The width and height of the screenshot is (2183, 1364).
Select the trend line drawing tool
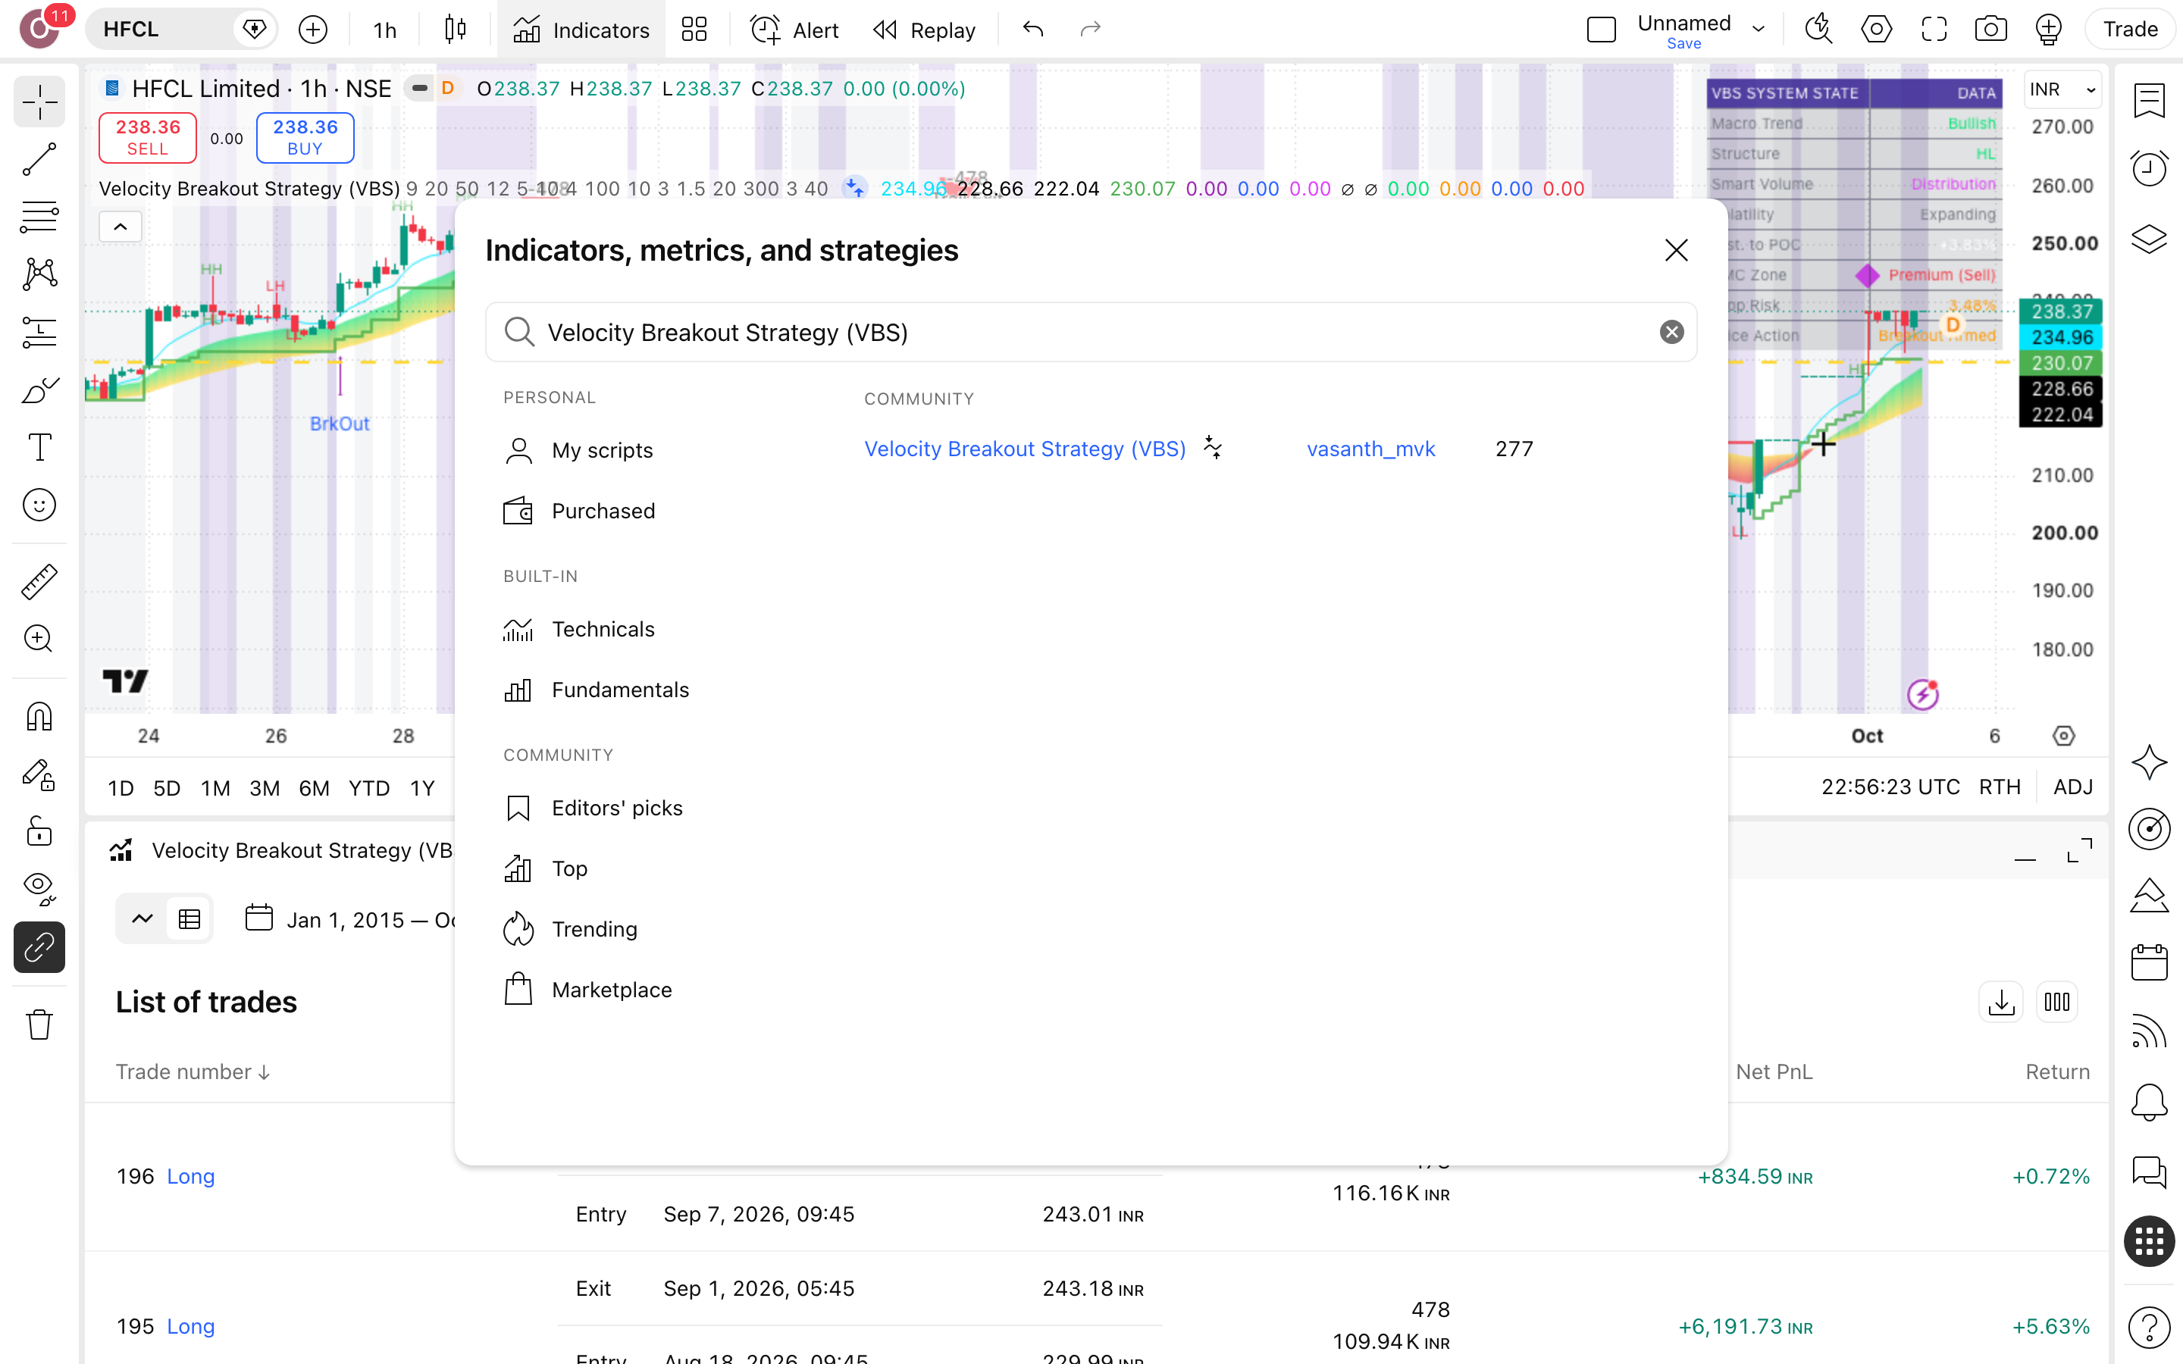[39, 159]
